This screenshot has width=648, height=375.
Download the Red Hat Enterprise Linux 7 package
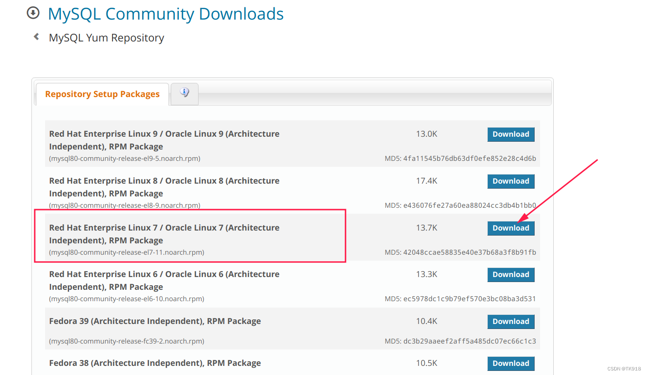click(511, 228)
